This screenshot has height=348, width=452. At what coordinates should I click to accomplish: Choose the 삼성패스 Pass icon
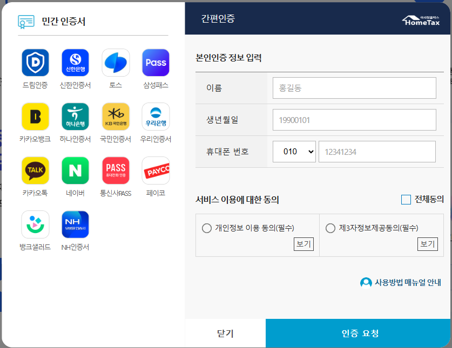[156, 63]
